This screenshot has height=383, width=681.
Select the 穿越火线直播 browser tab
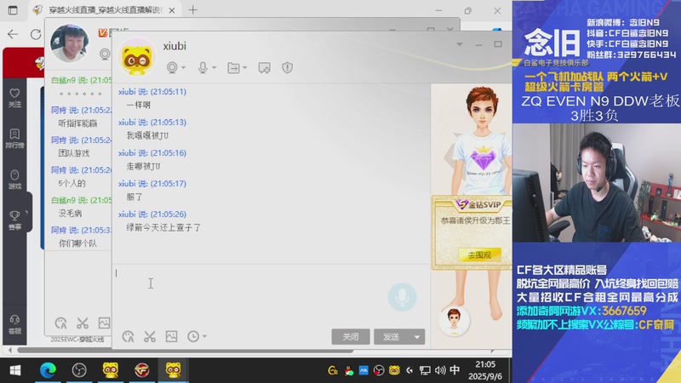[x=104, y=10]
